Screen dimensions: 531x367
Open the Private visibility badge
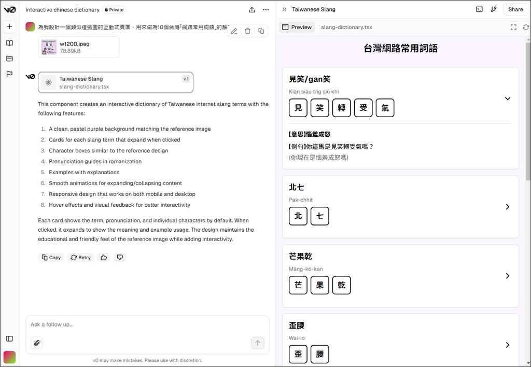tap(114, 10)
